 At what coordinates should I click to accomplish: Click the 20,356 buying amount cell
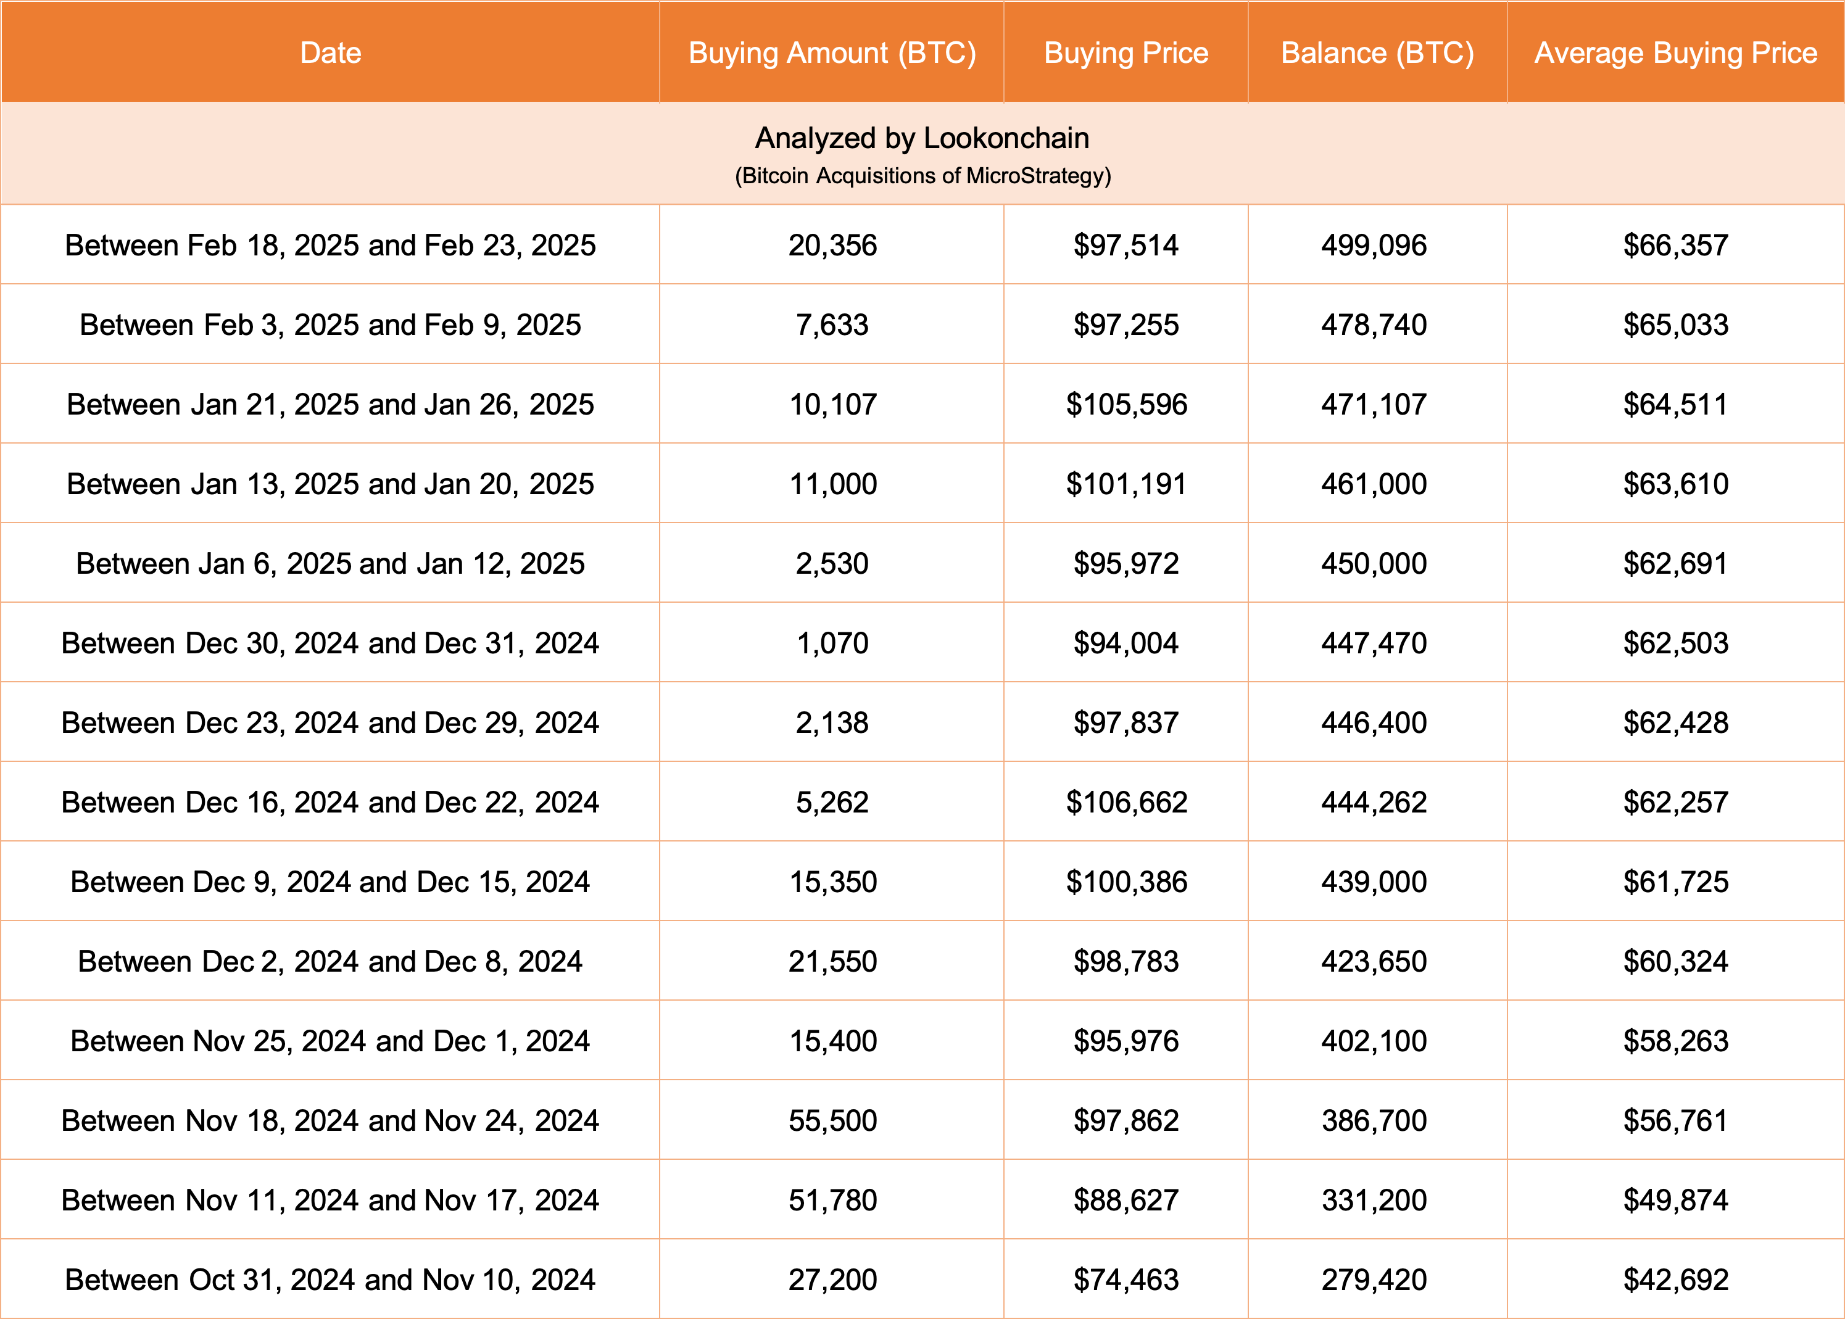pyautogui.click(x=832, y=246)
